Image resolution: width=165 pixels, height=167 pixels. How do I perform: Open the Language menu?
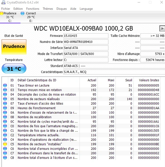[86, 9]
